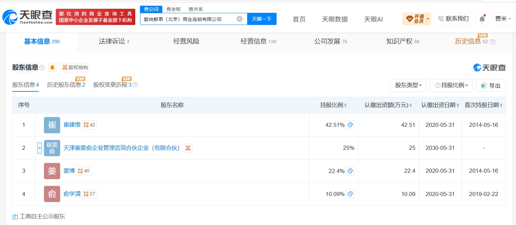Show the help icon beside 股权变更历程 3
This screenshot has width=516, height=225.
[135, 85]
